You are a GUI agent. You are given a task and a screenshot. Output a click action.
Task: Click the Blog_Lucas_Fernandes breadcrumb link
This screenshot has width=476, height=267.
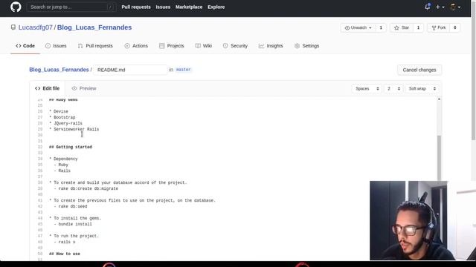click(x=59, y=70)
